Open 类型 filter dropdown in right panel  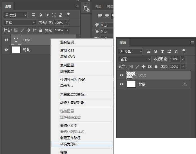pos(130,52)
